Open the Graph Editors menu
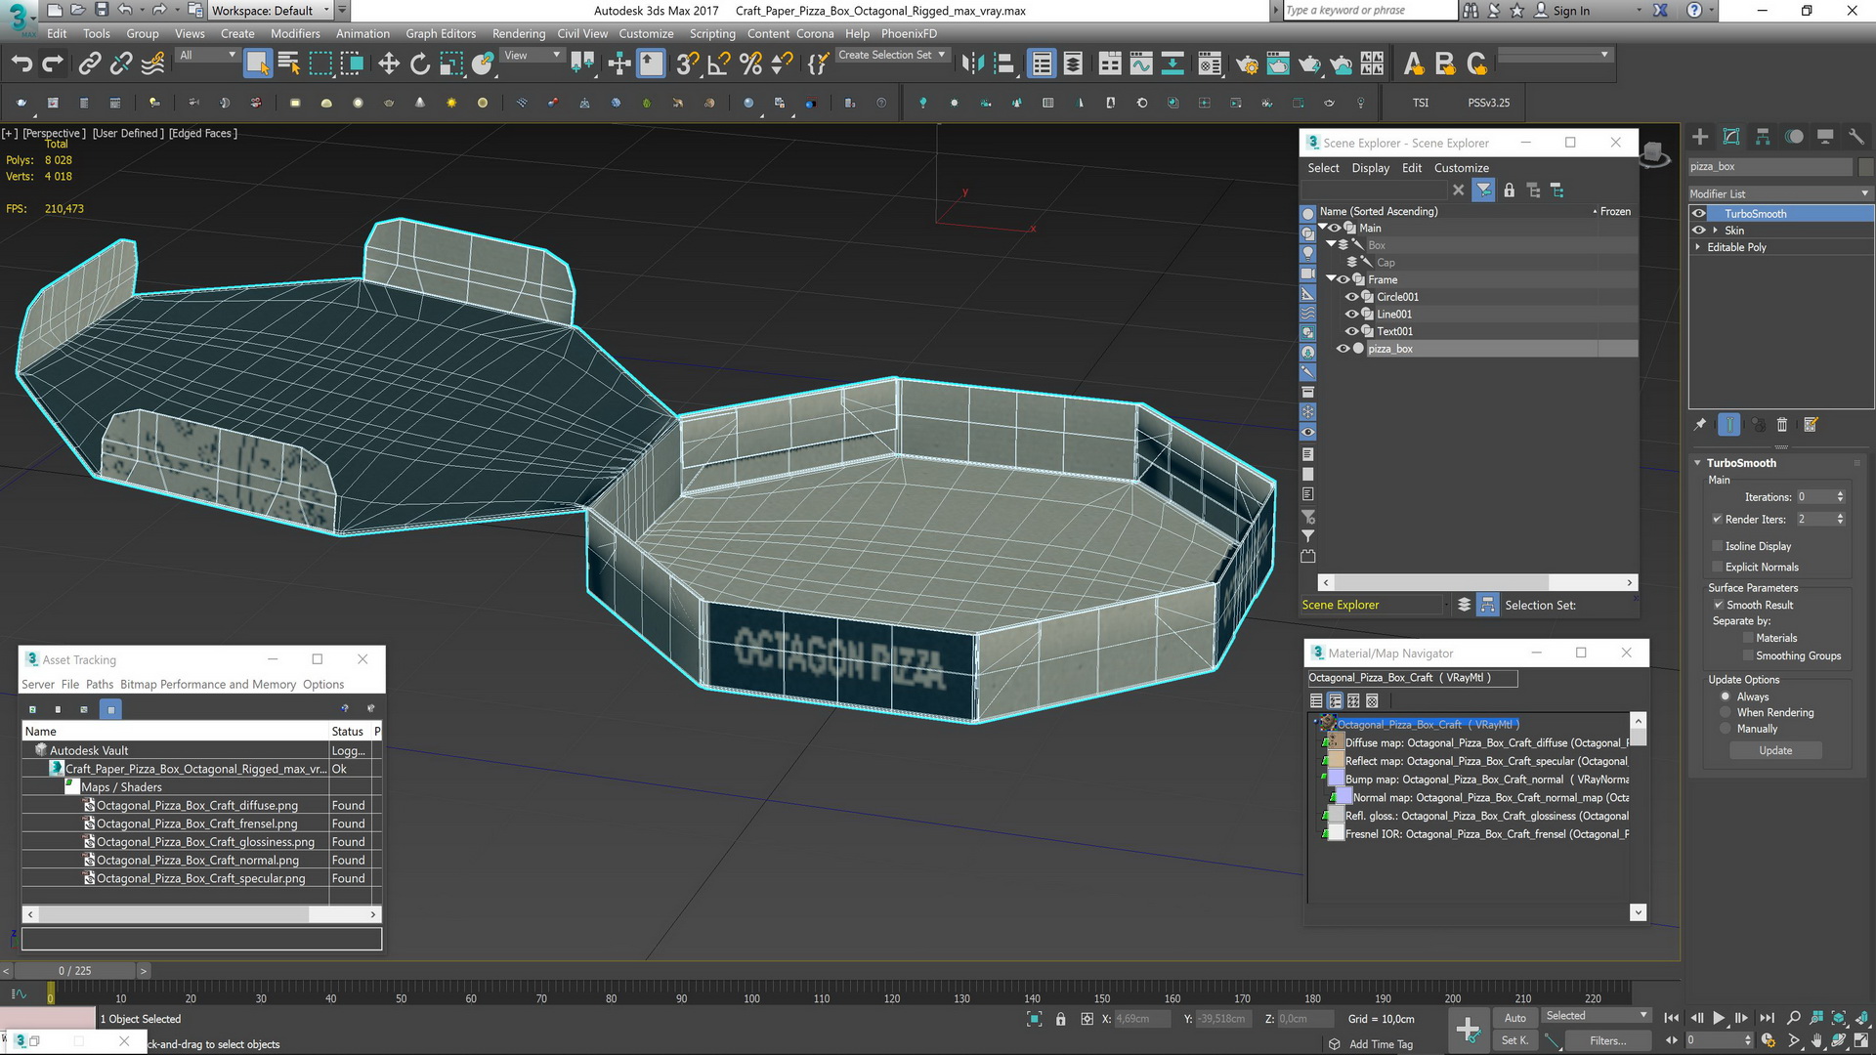Viewport: 1876px width, 1055px height. [x=441, y=33]
